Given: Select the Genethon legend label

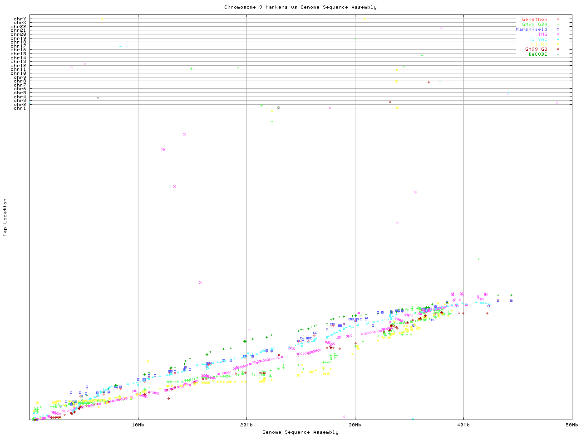Looking at the screenshot, I should point(534,19).
